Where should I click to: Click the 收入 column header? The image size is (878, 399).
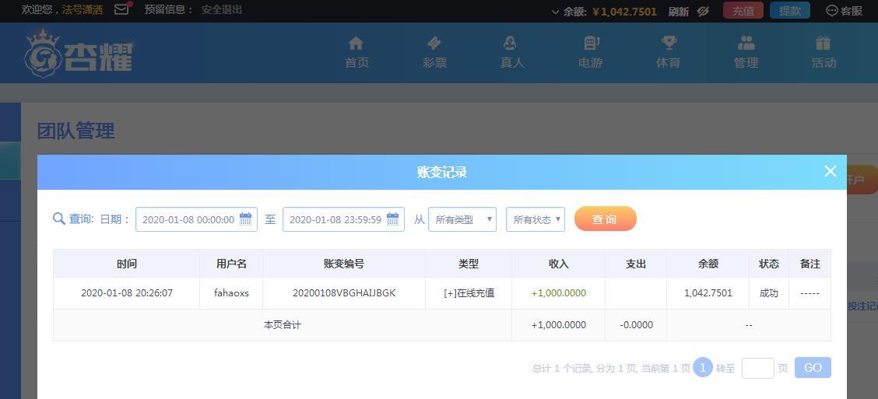(558, 264)
